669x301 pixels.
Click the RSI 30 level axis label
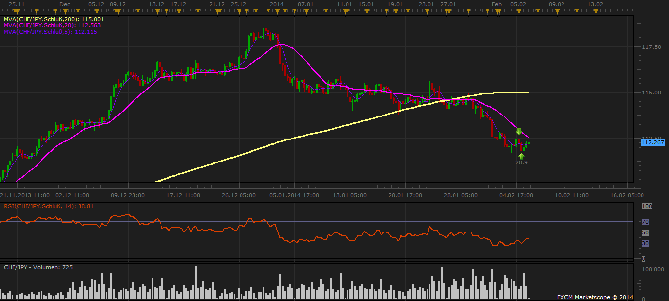[645, 243]
